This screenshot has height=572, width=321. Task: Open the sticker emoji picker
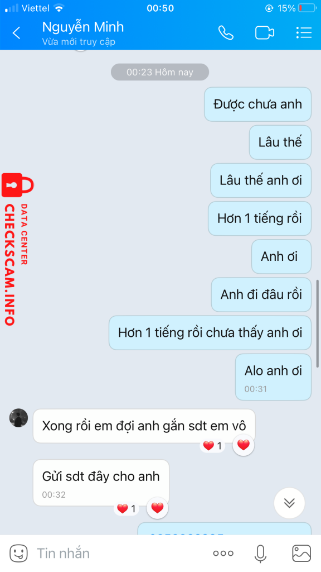coord(18,553)
